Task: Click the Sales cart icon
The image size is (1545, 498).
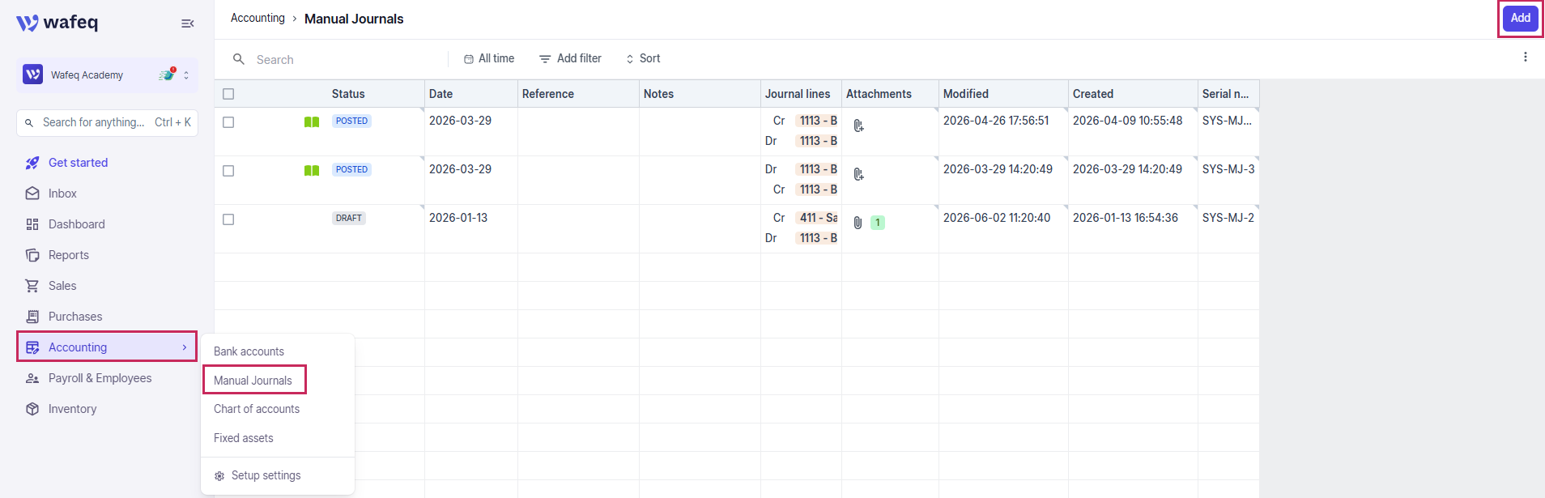Action: coord(32,286)
